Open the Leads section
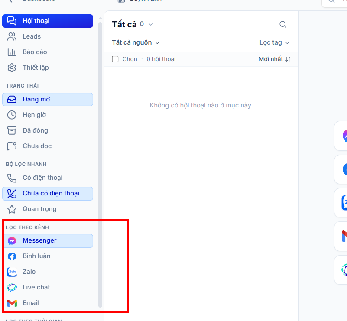 (48, 36)
